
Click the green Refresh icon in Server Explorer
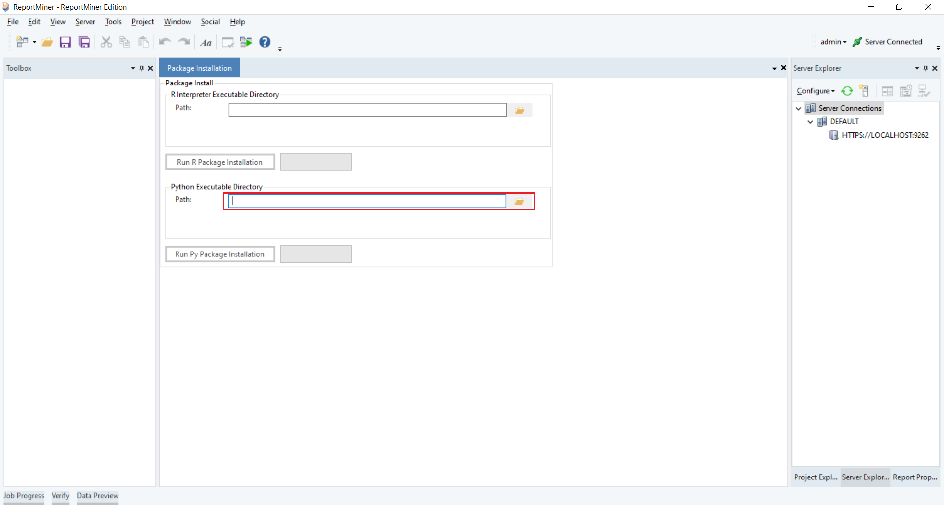tap(847, 91)
